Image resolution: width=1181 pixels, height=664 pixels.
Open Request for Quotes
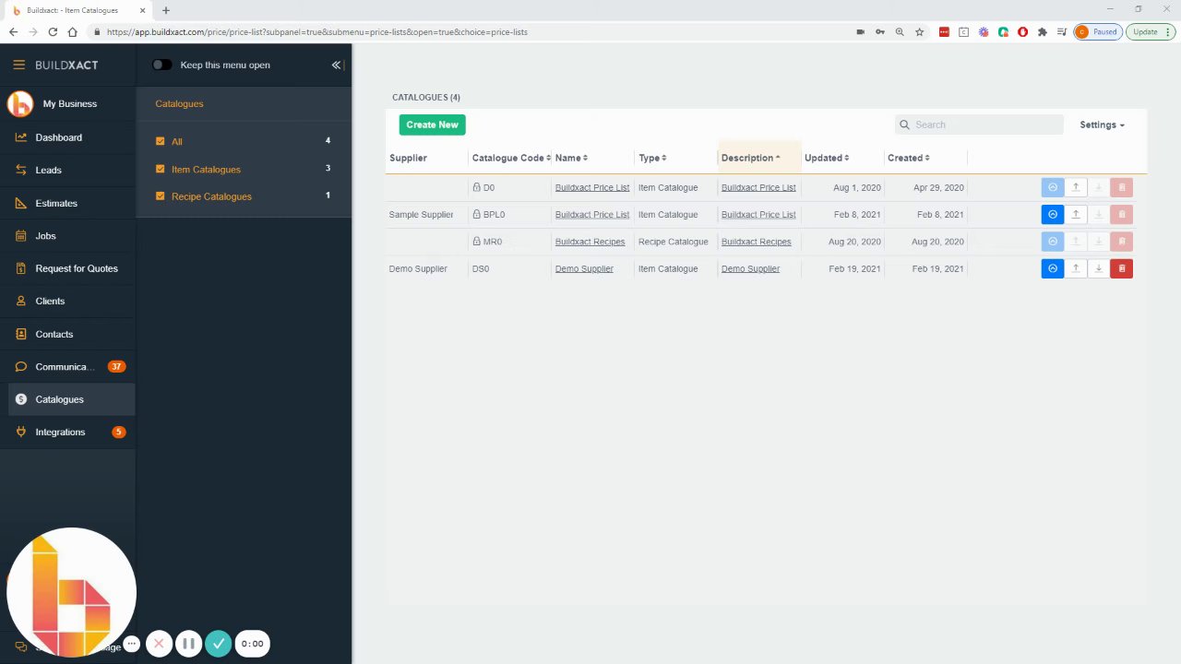[x=67, y=268]
